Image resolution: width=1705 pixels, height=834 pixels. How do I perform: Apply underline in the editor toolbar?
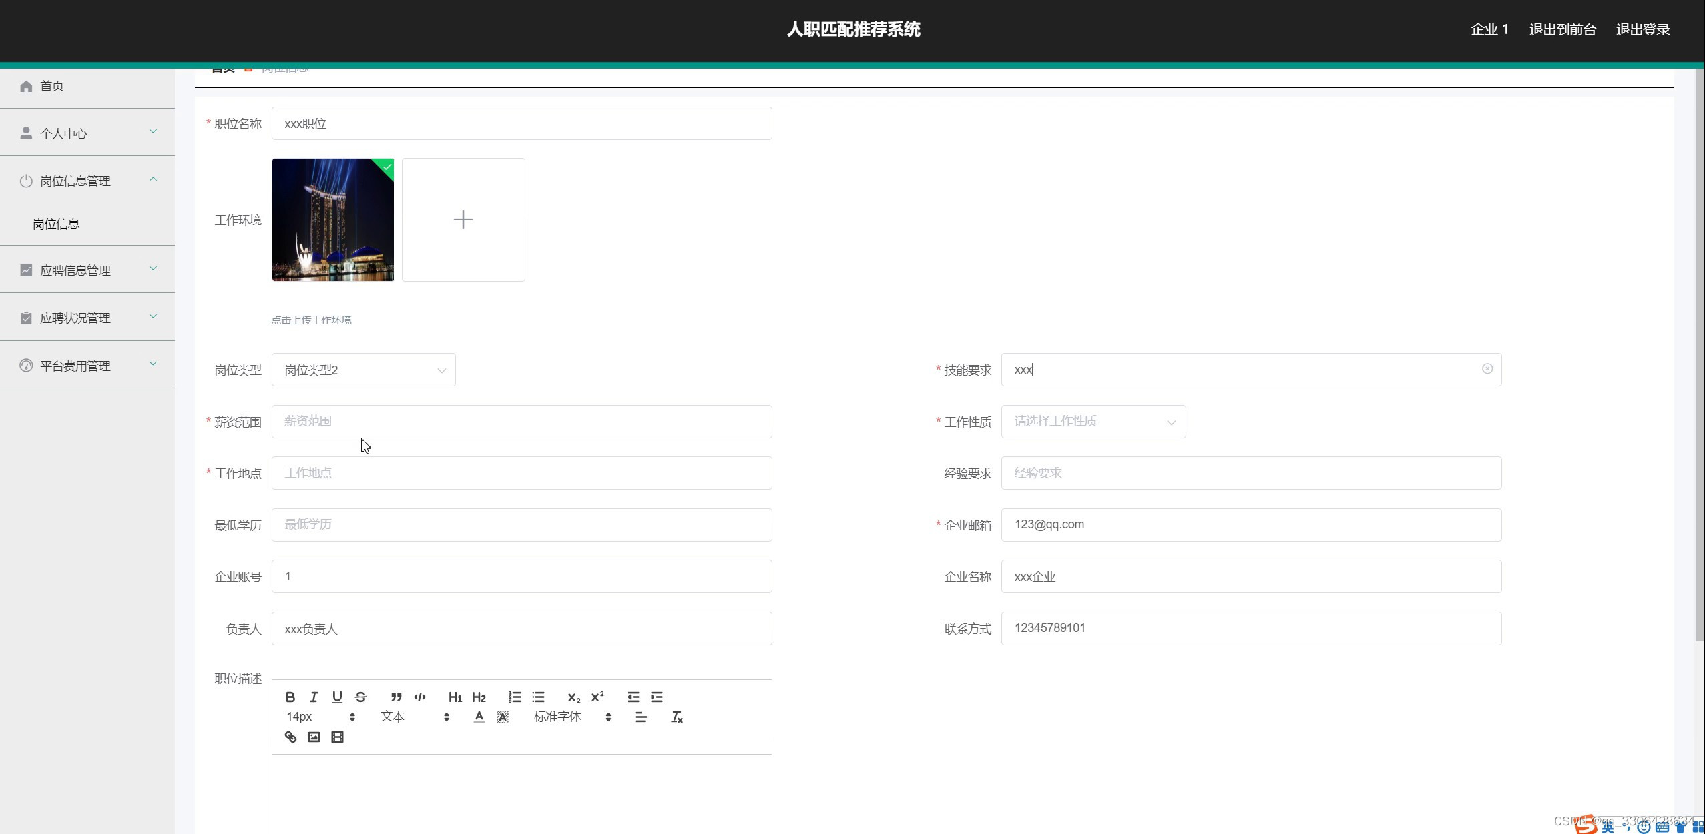tap(337, 697)
